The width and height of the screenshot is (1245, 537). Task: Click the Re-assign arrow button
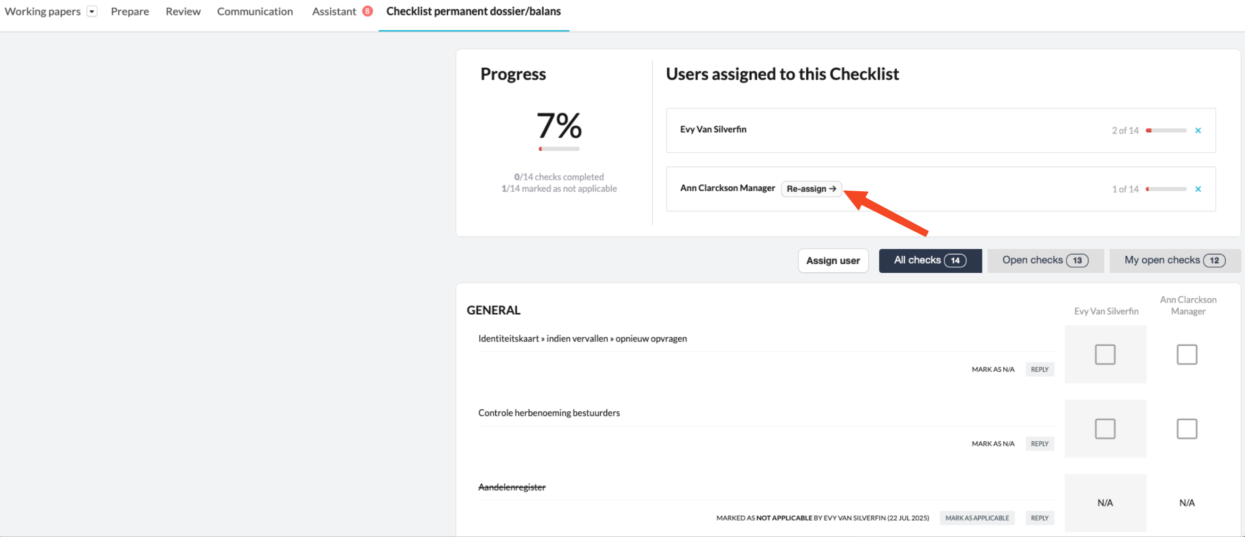811,189
